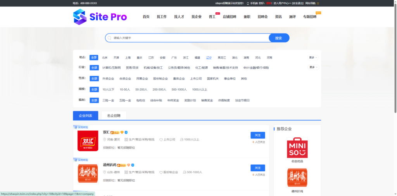The image size is (397, 196).
Task: Select 全部 in the 地点 filter
Action: click(94, 57)
